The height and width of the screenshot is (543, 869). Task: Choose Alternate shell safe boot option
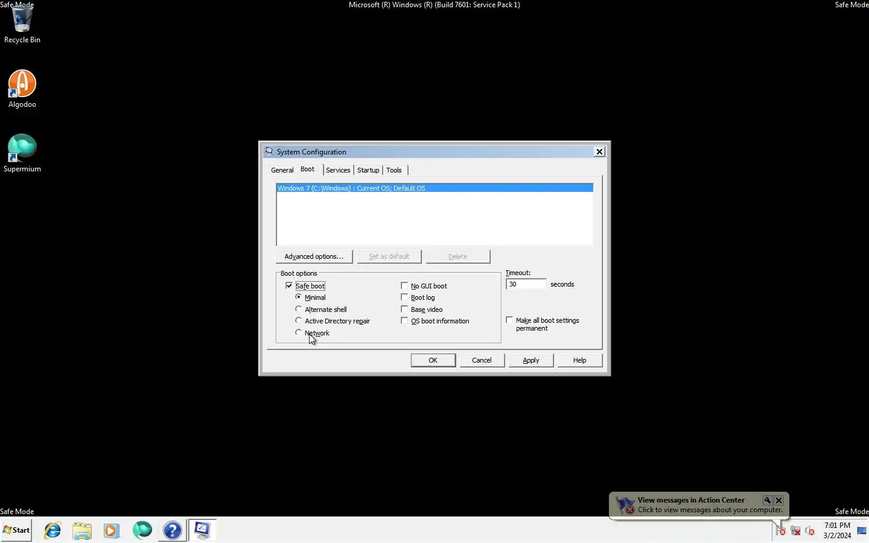pos(299,310)
